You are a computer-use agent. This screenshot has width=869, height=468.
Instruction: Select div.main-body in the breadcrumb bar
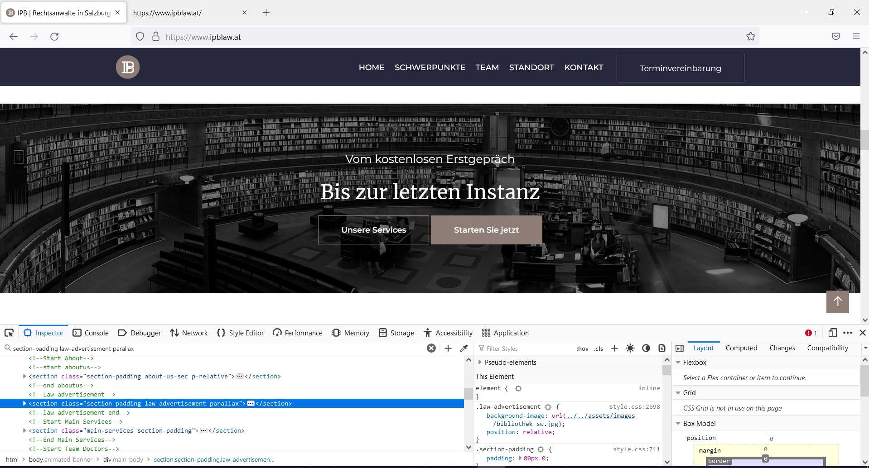pos(123,459)
